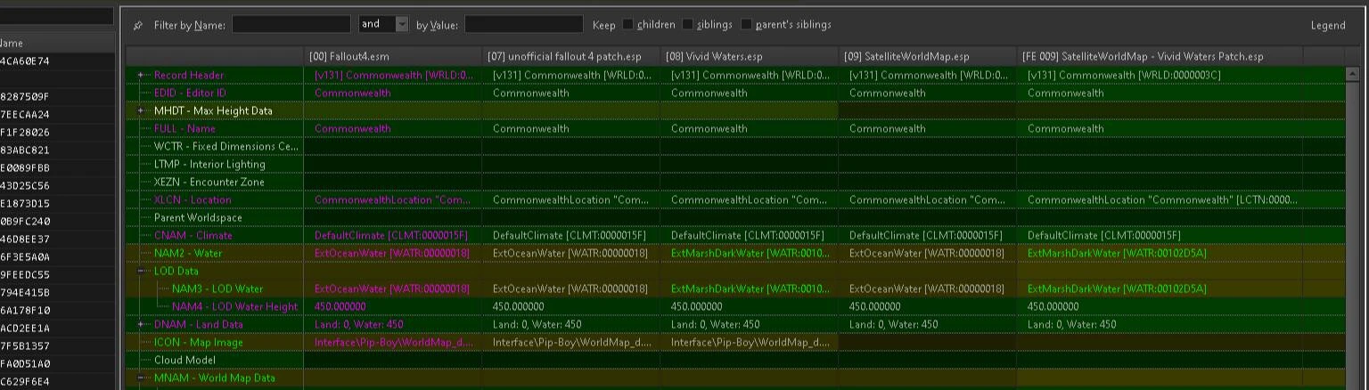The width and height of the screenshot is (1369, 390).
Task: Click ExtMarshDarkWater NAM2 cell under Vivid Waters.esp
Action: tap(750, 253)
